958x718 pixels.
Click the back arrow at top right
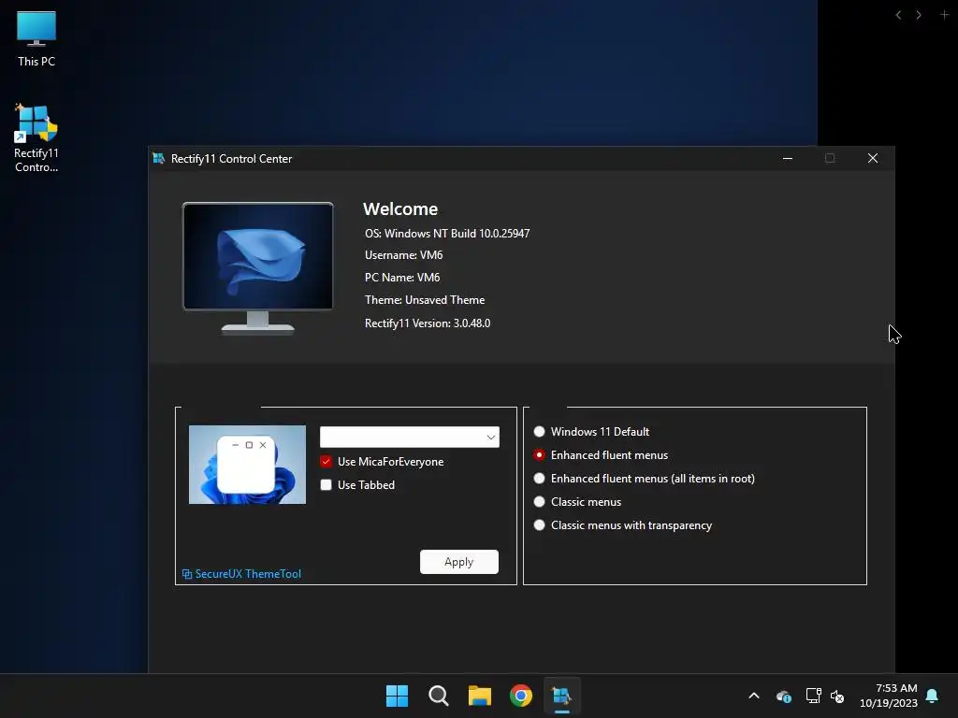pos(898,15)
